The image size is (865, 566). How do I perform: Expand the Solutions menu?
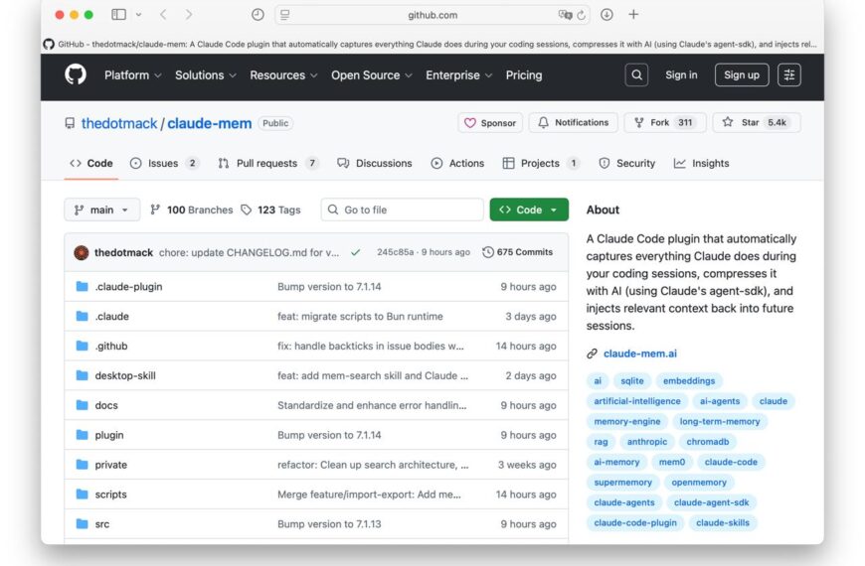click(x=205, y=74)
